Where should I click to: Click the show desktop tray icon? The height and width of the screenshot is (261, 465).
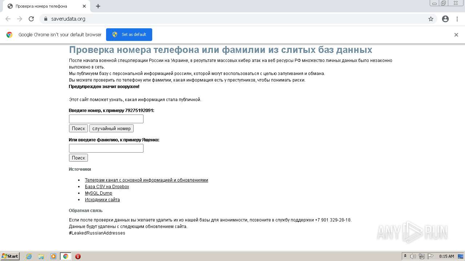[461, 256]
